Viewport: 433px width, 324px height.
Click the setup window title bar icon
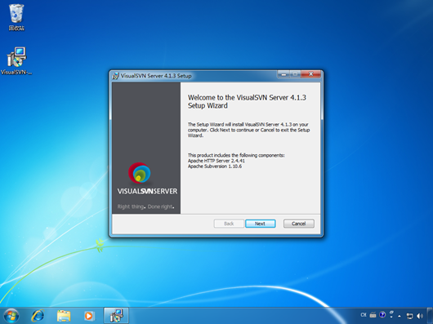point(116,76)
